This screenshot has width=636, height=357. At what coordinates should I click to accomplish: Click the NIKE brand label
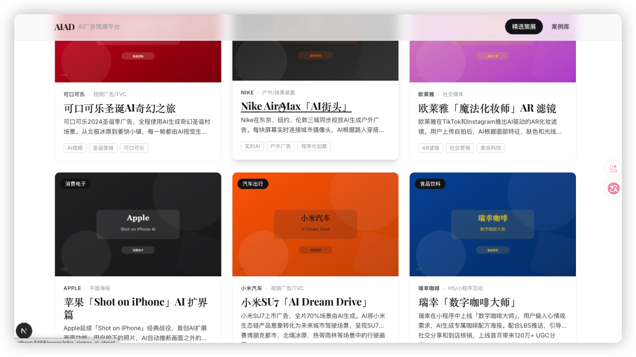point(247,92)
